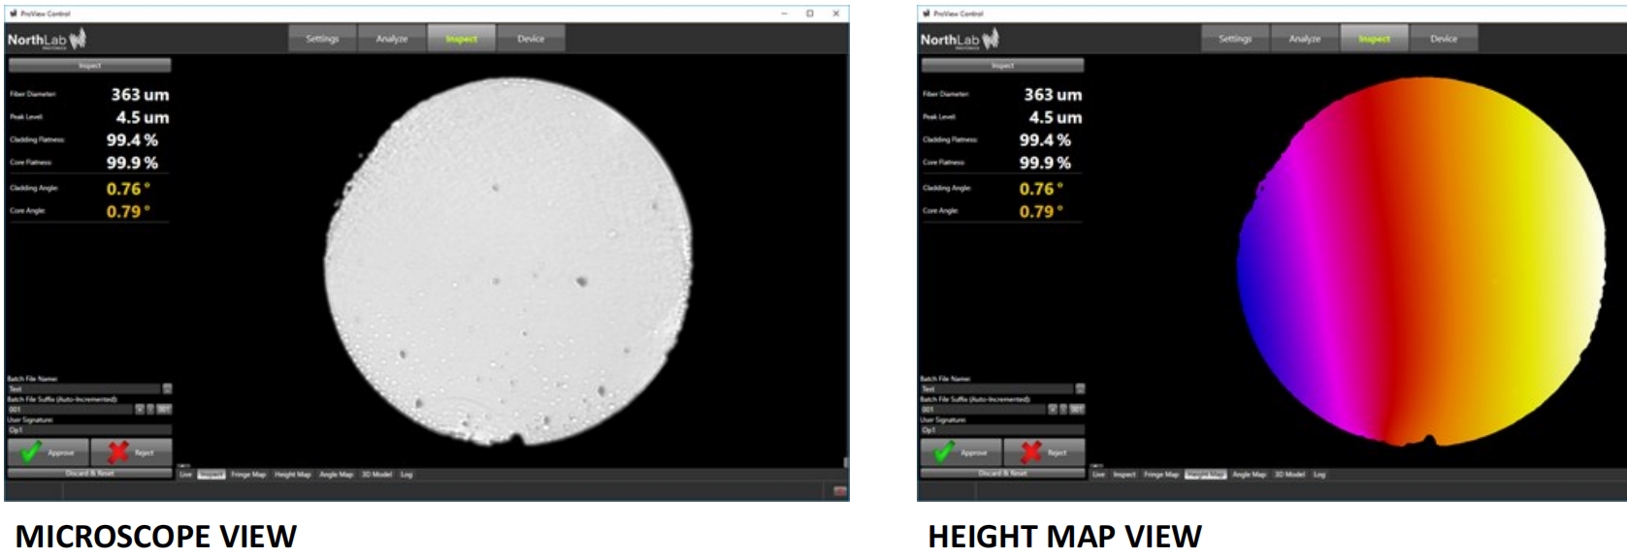
Task: Click red X Reject in height map window
Action: pyautogui.click(x=1043, y=452)
